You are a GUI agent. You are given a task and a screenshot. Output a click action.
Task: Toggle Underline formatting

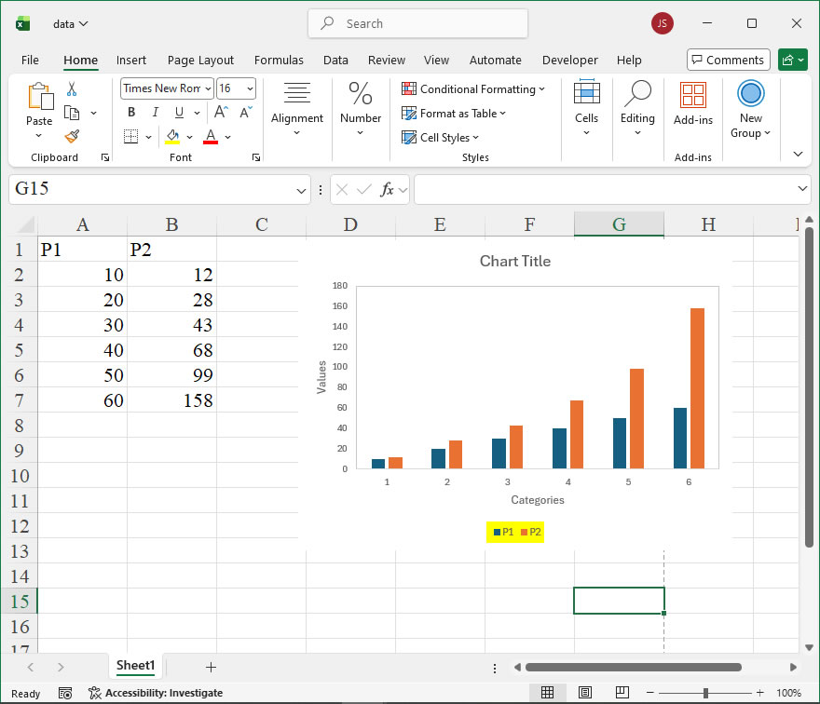[x=178, y=113]
